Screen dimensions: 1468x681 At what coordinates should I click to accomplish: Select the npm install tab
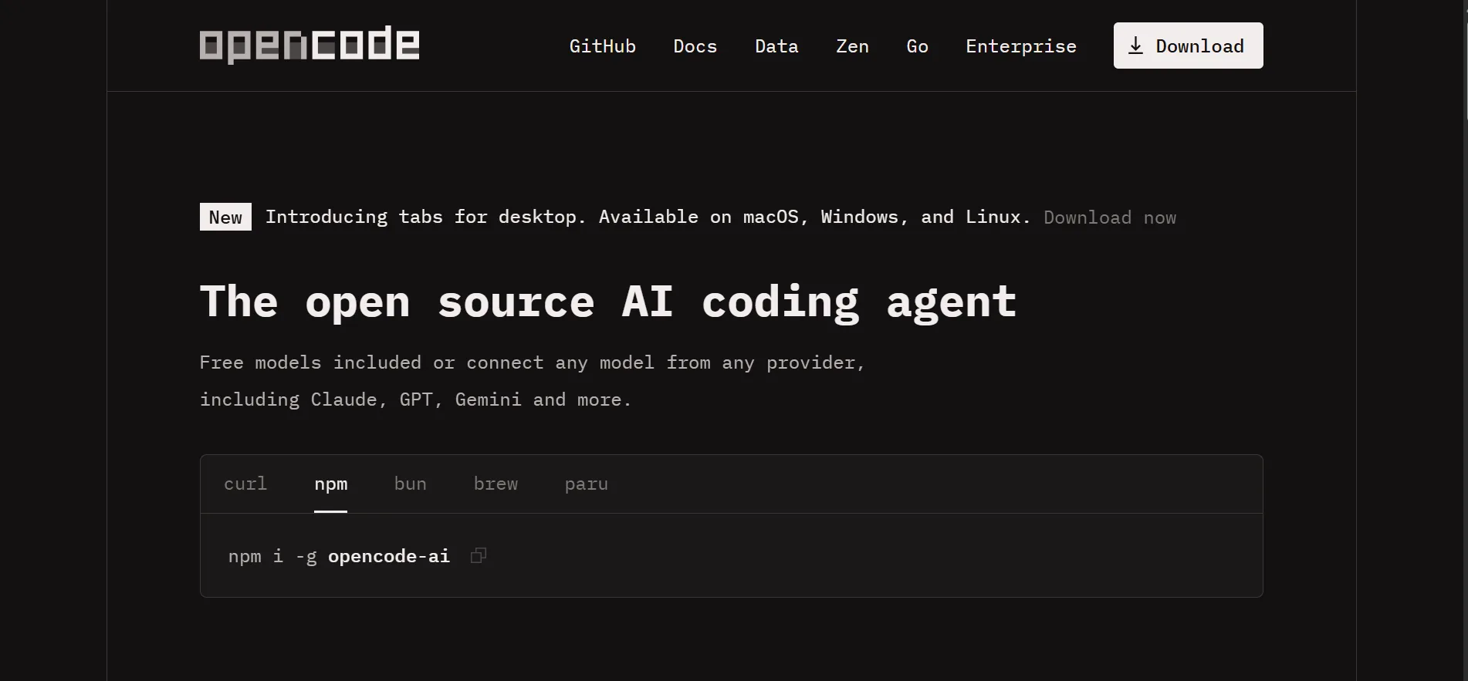(x=331, y=484)
